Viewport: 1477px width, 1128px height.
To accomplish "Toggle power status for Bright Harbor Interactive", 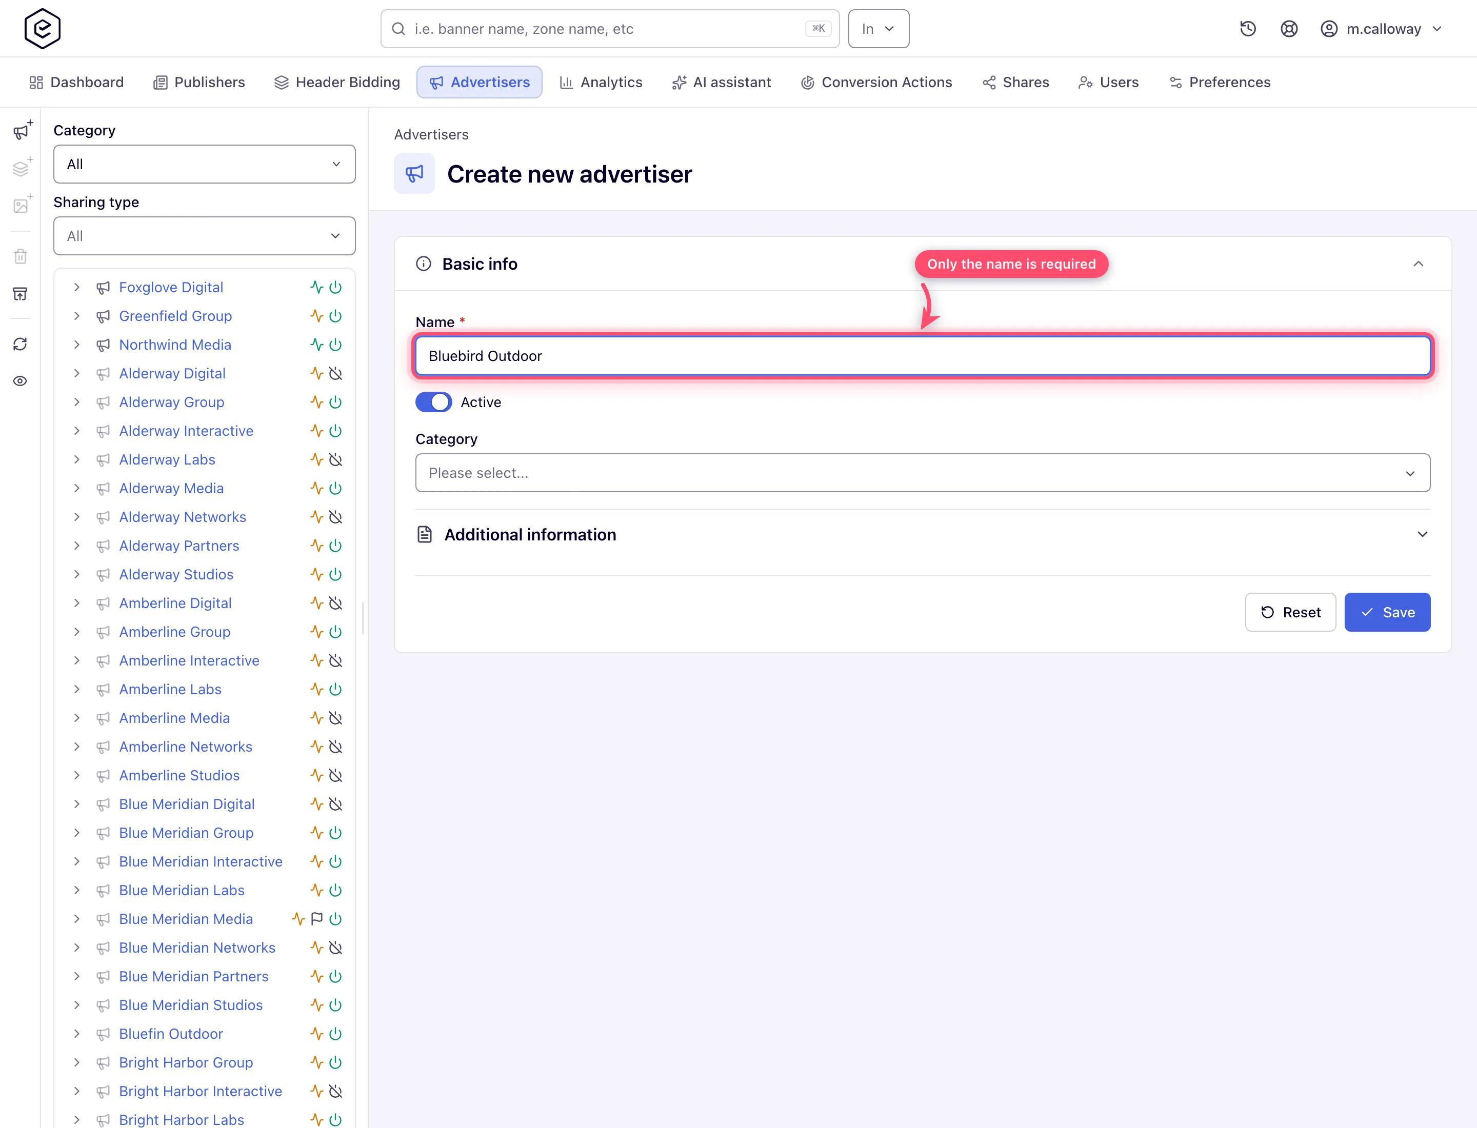I will click(335, 1091).
